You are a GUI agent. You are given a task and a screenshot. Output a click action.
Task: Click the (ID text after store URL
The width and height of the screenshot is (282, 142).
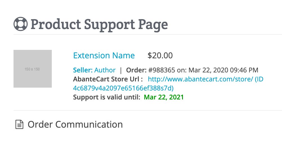click(259, 79)
